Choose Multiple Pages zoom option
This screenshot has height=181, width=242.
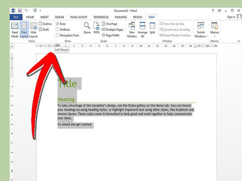point(113,30)
